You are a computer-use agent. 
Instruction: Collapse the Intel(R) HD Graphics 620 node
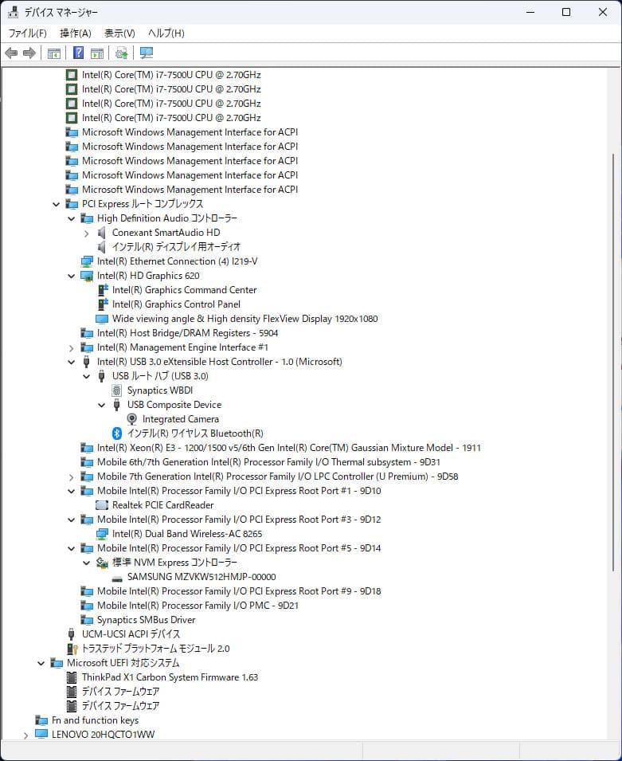(x=72, y=276)
